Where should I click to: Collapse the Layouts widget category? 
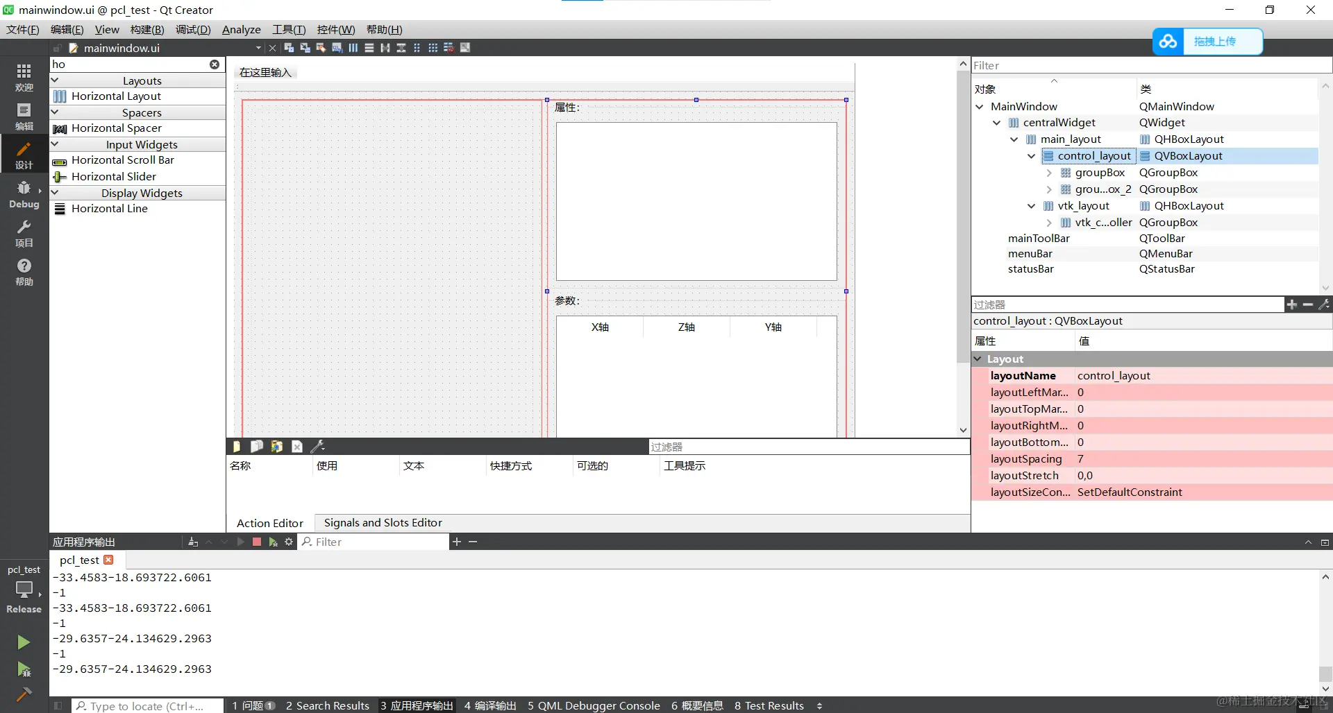tap(55, 80)
